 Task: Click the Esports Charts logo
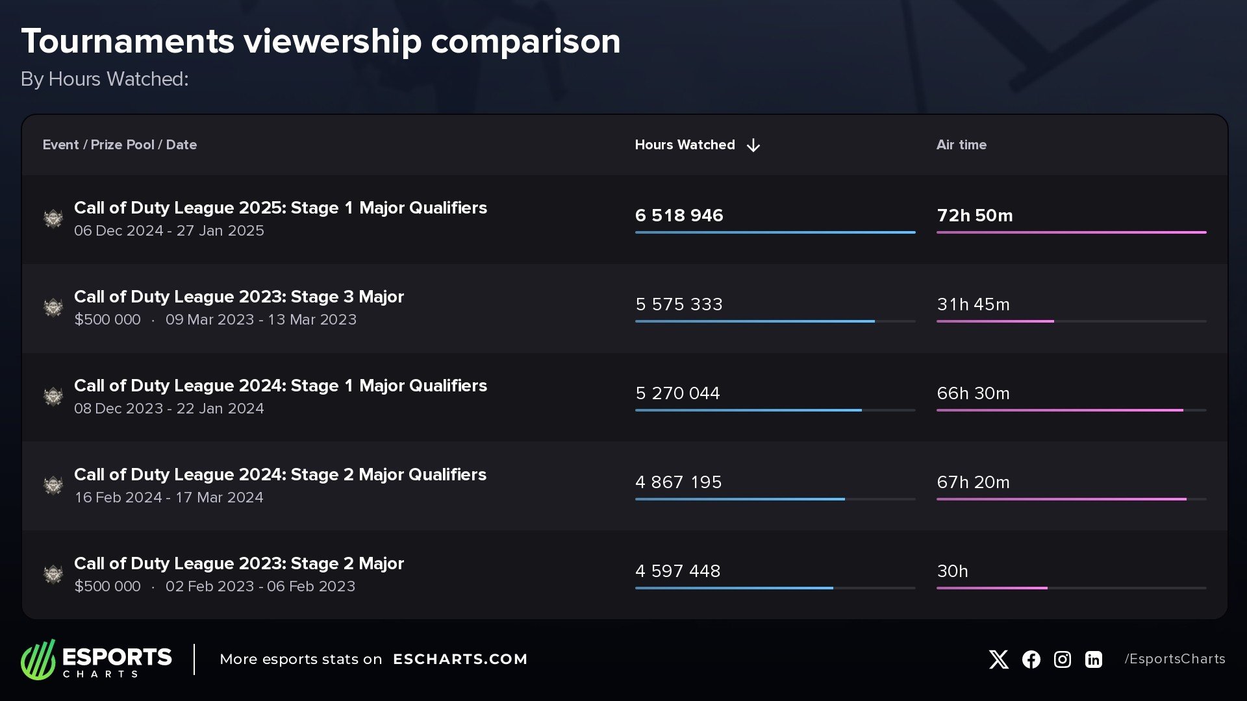point(96,659)
